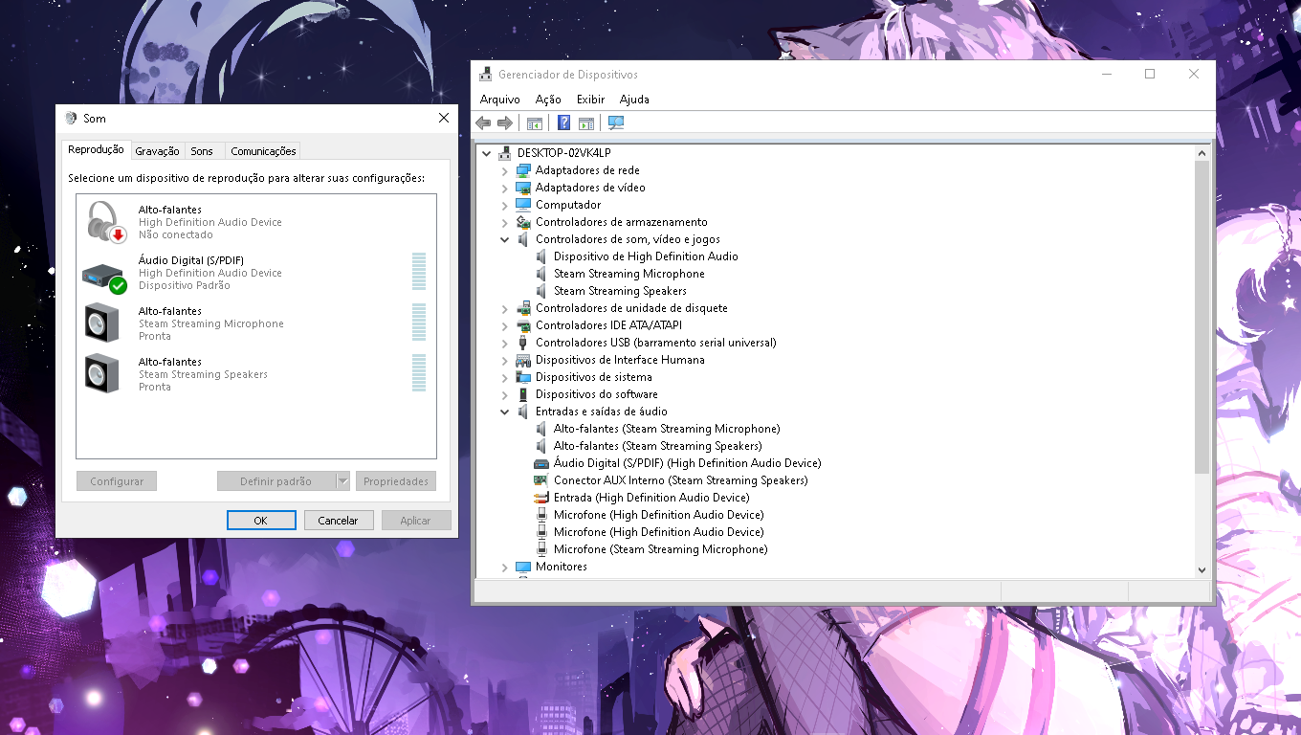
Task: Expand the Monitores node
Action: coord(504,567)
